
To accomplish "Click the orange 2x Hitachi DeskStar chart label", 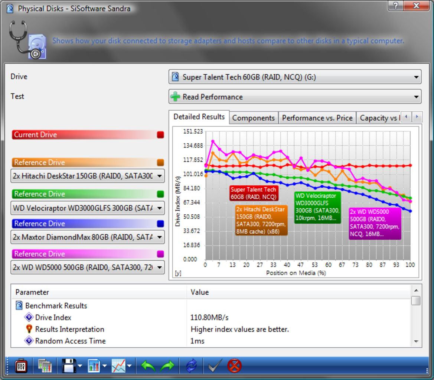I will pyautogui.click(x=261, y=221).
